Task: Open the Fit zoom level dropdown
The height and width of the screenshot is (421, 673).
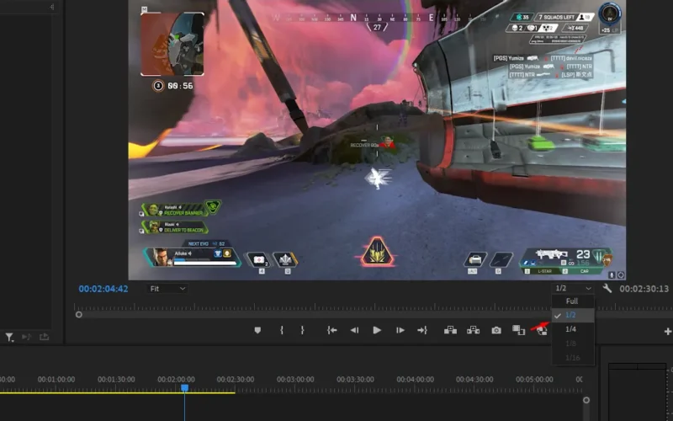Action: [x=167, y=289]
